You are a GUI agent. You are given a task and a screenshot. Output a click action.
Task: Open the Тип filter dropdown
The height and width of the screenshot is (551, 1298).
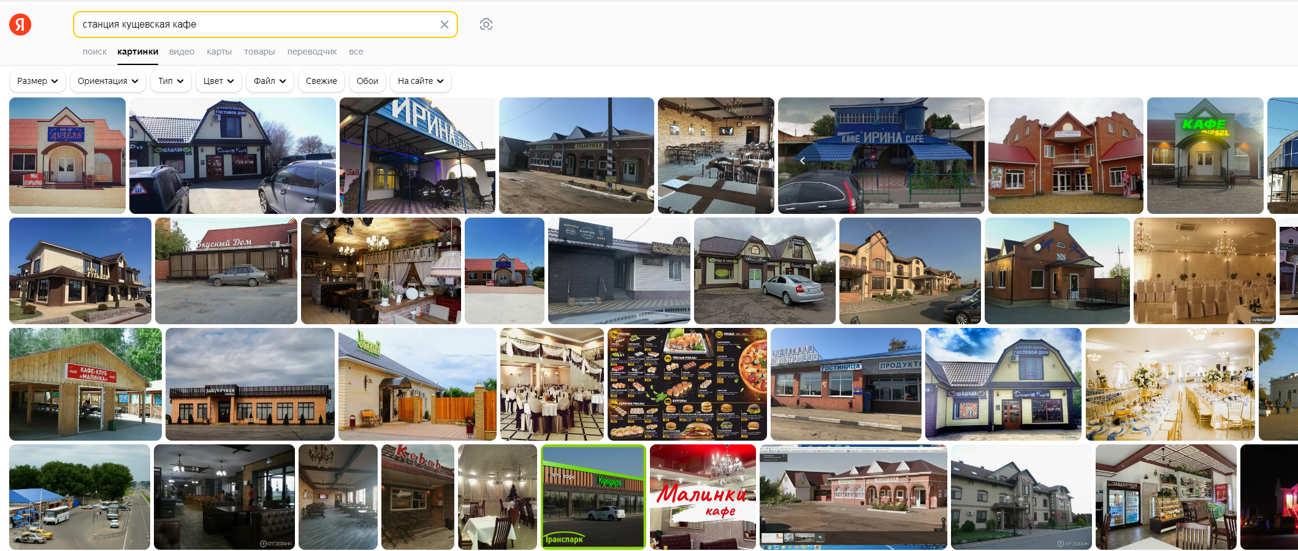click(171, 81)
